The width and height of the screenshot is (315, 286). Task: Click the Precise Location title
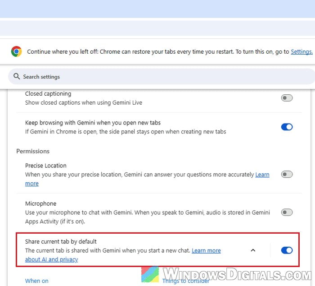tap(46, 166)
